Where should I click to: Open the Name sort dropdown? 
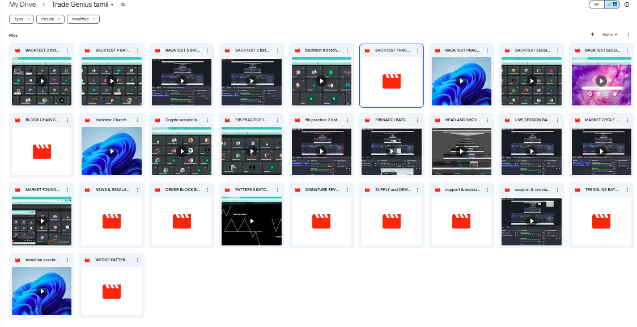tap(610, 35)
